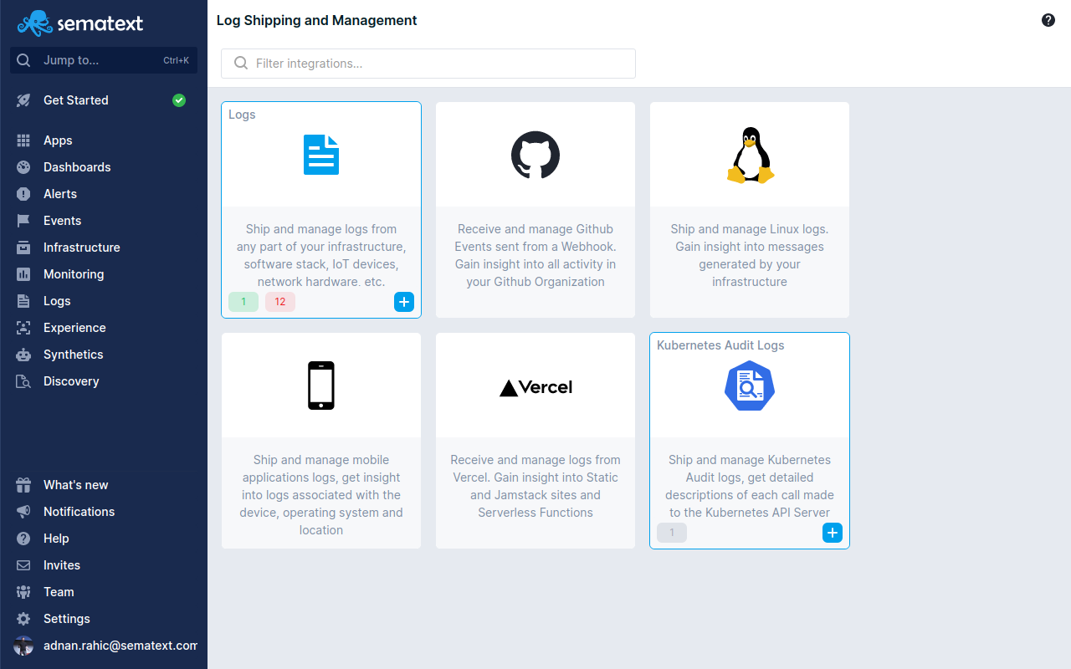Click the Team people icon
1071x669 pixels.
(x=23, y=592)
